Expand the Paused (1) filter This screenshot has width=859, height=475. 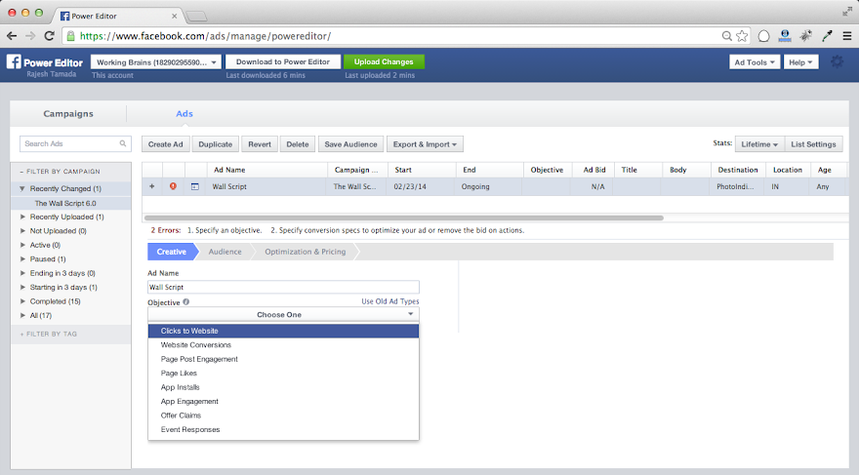22,259
